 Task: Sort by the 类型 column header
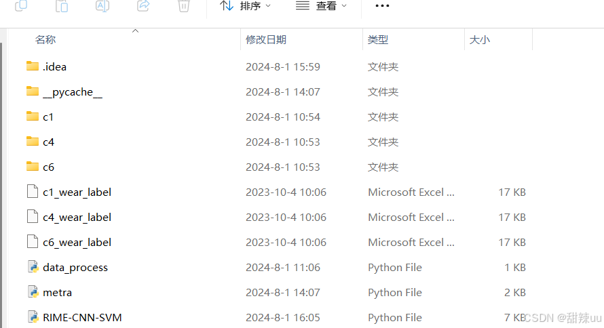click(377, 39)
